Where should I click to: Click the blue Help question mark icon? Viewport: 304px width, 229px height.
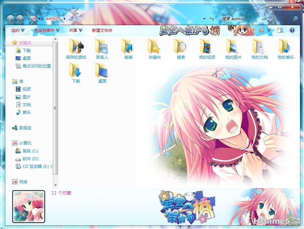click(292, 30)
